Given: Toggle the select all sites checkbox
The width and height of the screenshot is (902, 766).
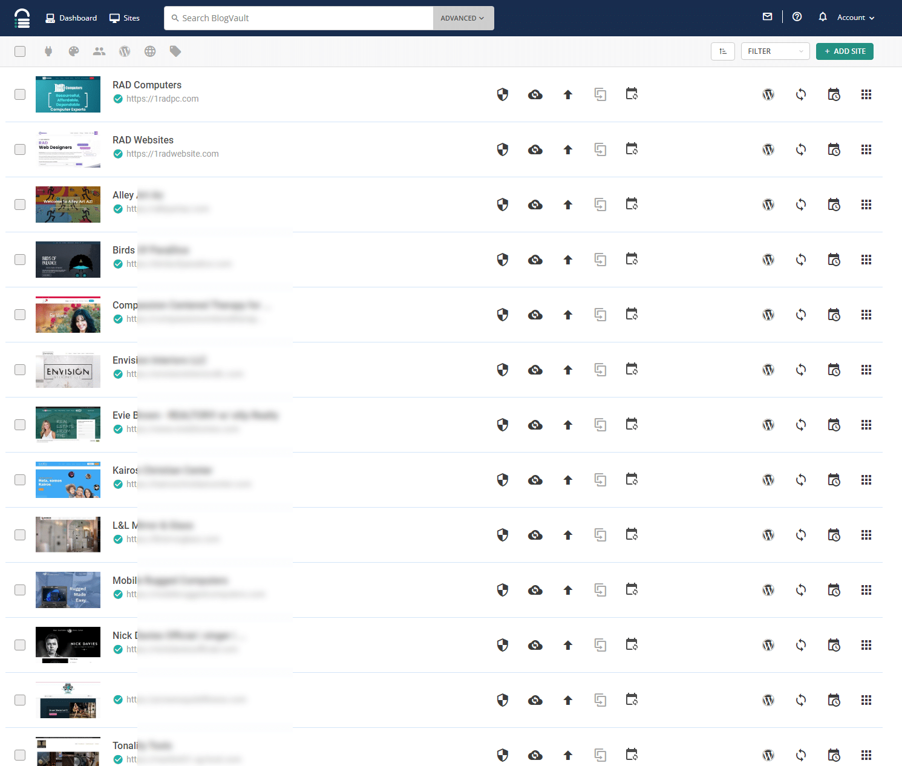Looking at the screenshot, I should (x=20, y=51).
